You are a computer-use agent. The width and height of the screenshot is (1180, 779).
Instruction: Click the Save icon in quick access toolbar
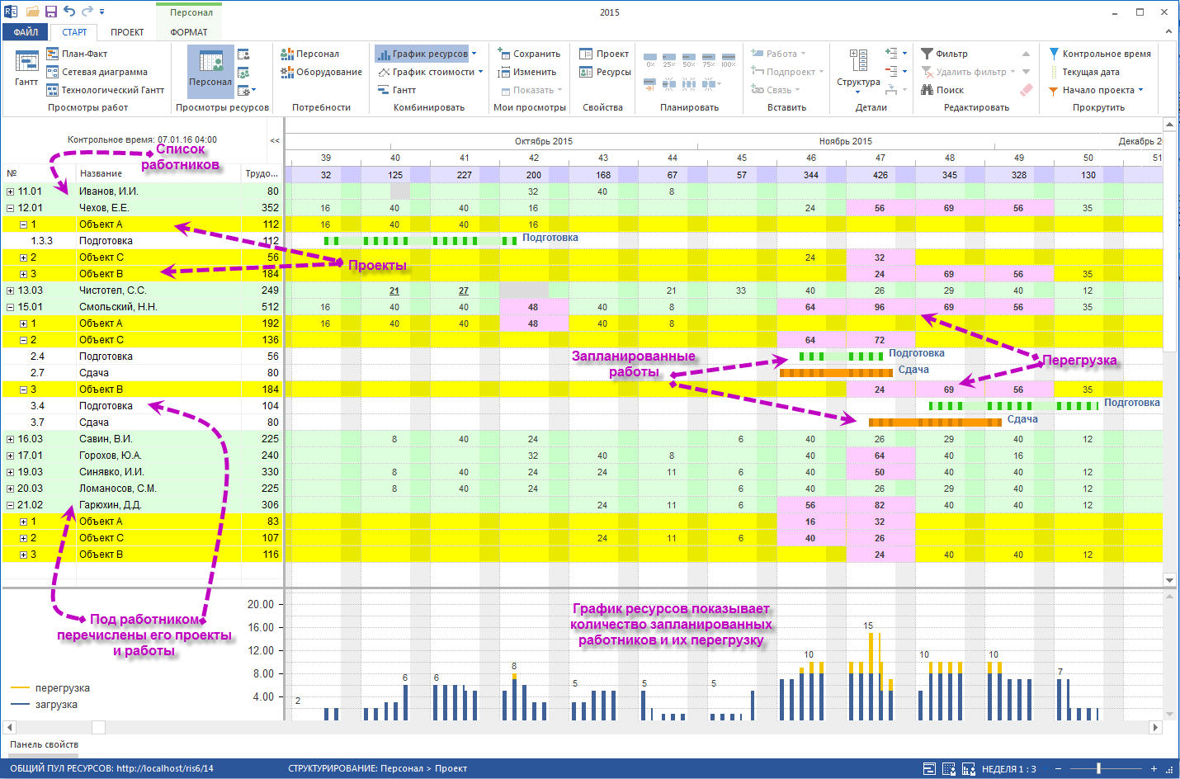pos(51,12)
